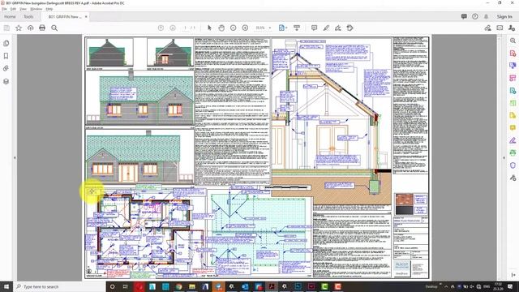519x292 pixels.
Task: Close the B01 GRIFFIN document tab
Action: point(86,16)
